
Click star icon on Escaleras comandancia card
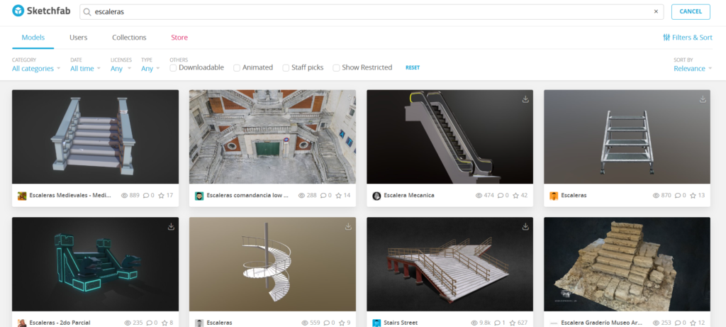[x=338, y=196]
